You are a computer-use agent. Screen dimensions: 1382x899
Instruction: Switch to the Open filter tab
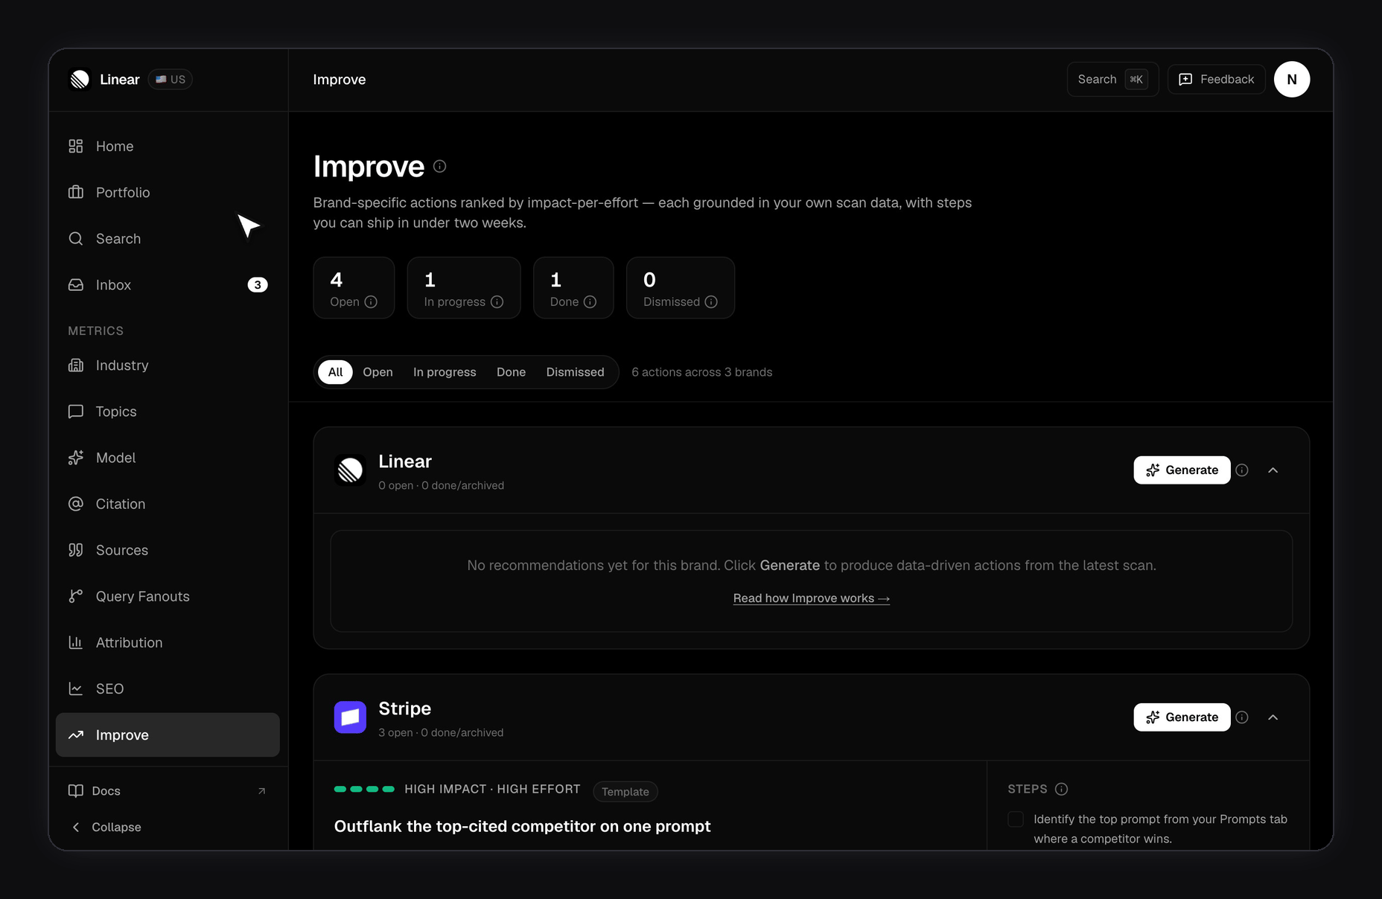(x=378, y=372)
